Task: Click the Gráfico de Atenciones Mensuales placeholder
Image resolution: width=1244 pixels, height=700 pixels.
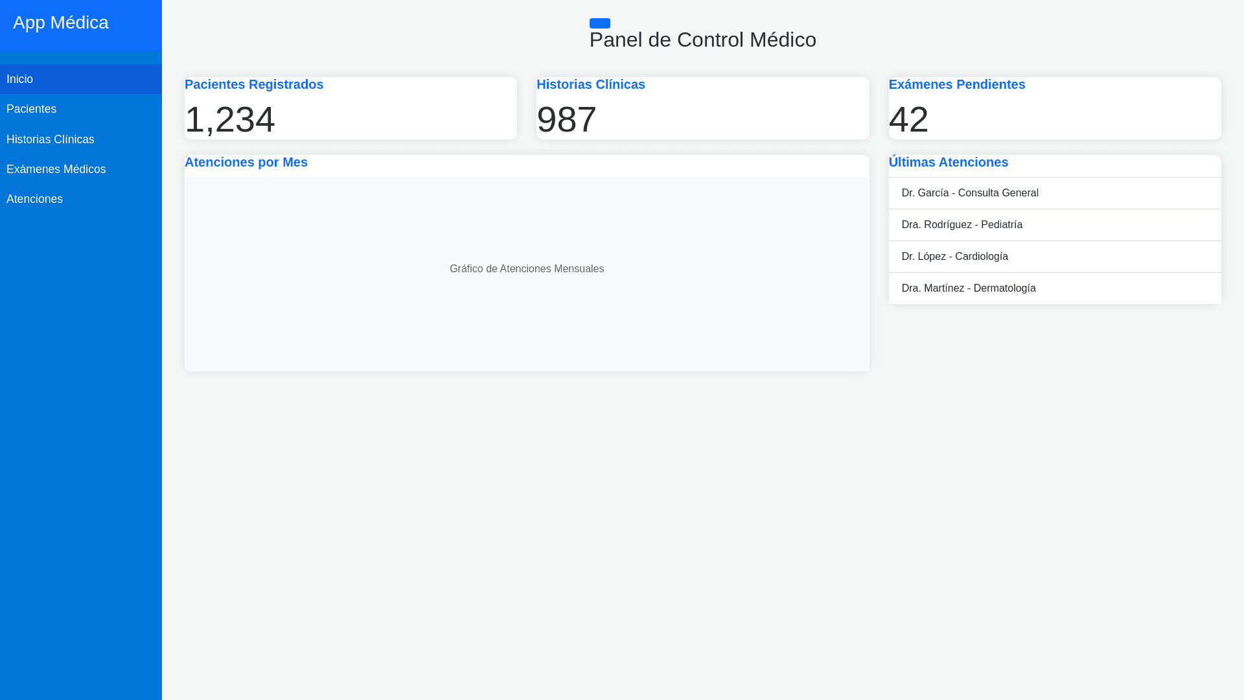Action: tap(527, 269)
